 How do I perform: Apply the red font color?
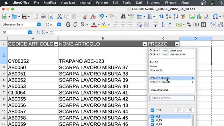point(94,25)
